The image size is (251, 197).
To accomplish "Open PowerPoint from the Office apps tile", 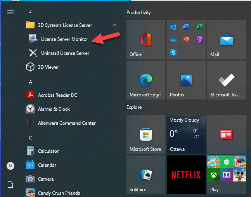I will (186, 39).
